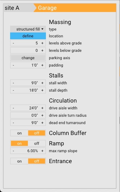Image resolution: width=120 pixels, height=192 pixels.
Task: Increase levels above grade with plus
Action: pyautogui.click(x=42, y=43)
